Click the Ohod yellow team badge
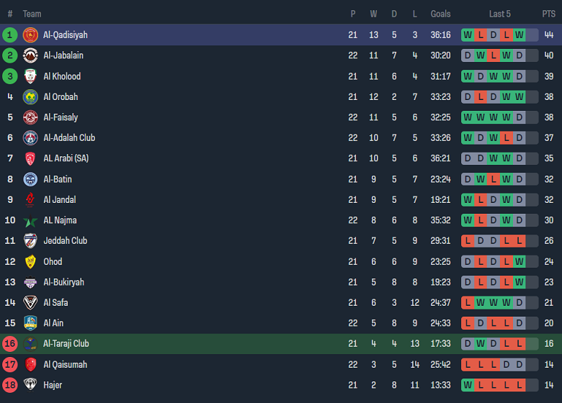 pyautogui.click(x=30, y=262)
